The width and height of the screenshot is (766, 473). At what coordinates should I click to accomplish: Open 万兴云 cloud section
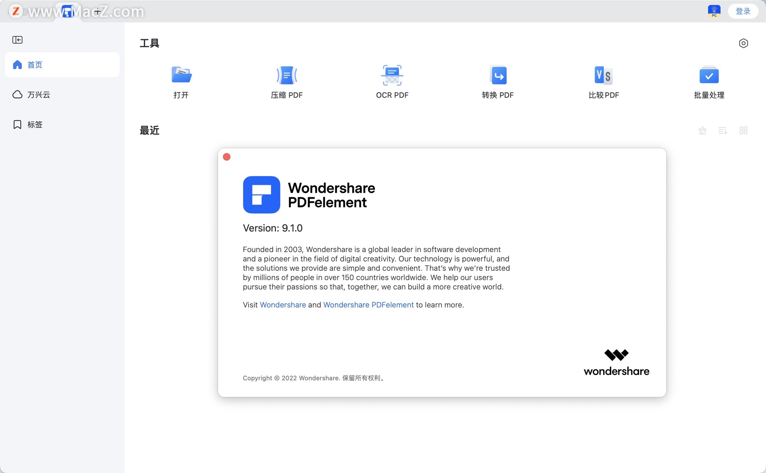pyautogui.click(x=38, y=95)
